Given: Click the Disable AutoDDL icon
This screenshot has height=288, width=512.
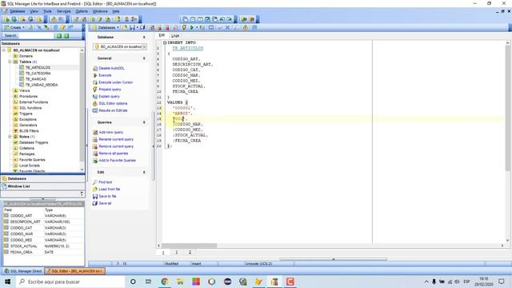Looking at the screenshot, I should click(x=95, y=68).
